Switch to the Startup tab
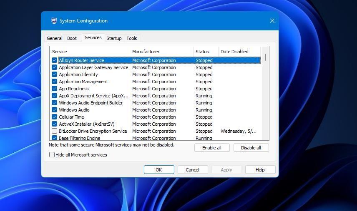The image size is (357, 211). pos(114,38)
